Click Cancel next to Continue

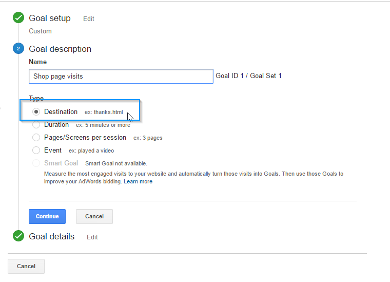pos(94,216)
